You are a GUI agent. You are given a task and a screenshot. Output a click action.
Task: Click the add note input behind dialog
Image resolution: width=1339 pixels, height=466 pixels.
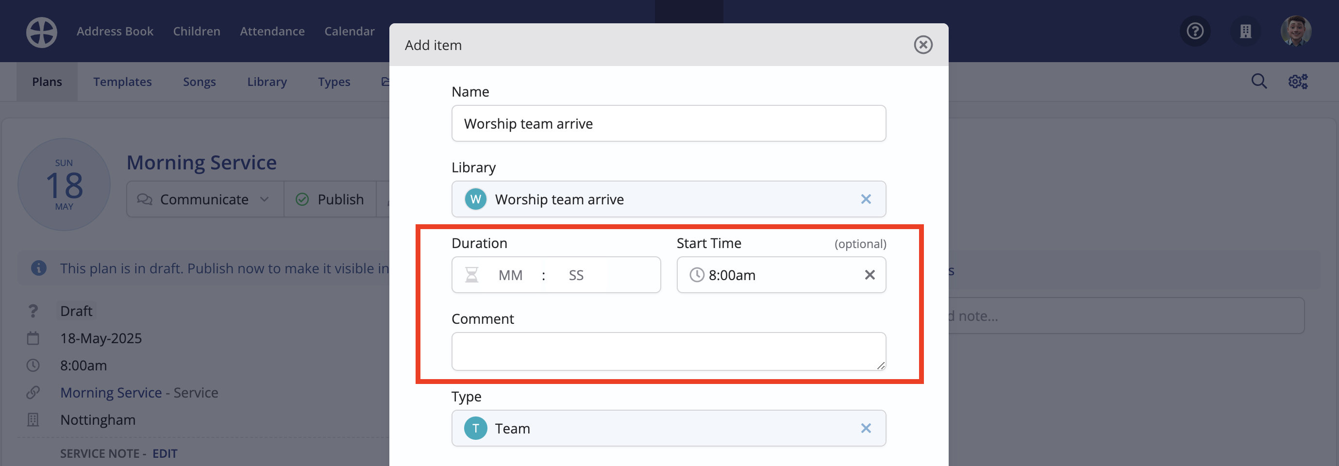coord(1125,316)
